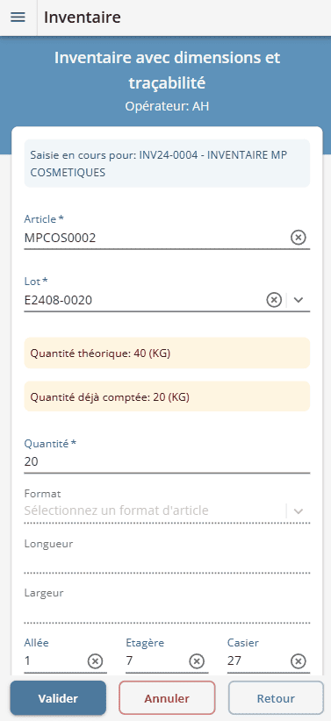Expand the Lot dropdown list
Viewport: 331px width, 721px height.
click(299, 300)
